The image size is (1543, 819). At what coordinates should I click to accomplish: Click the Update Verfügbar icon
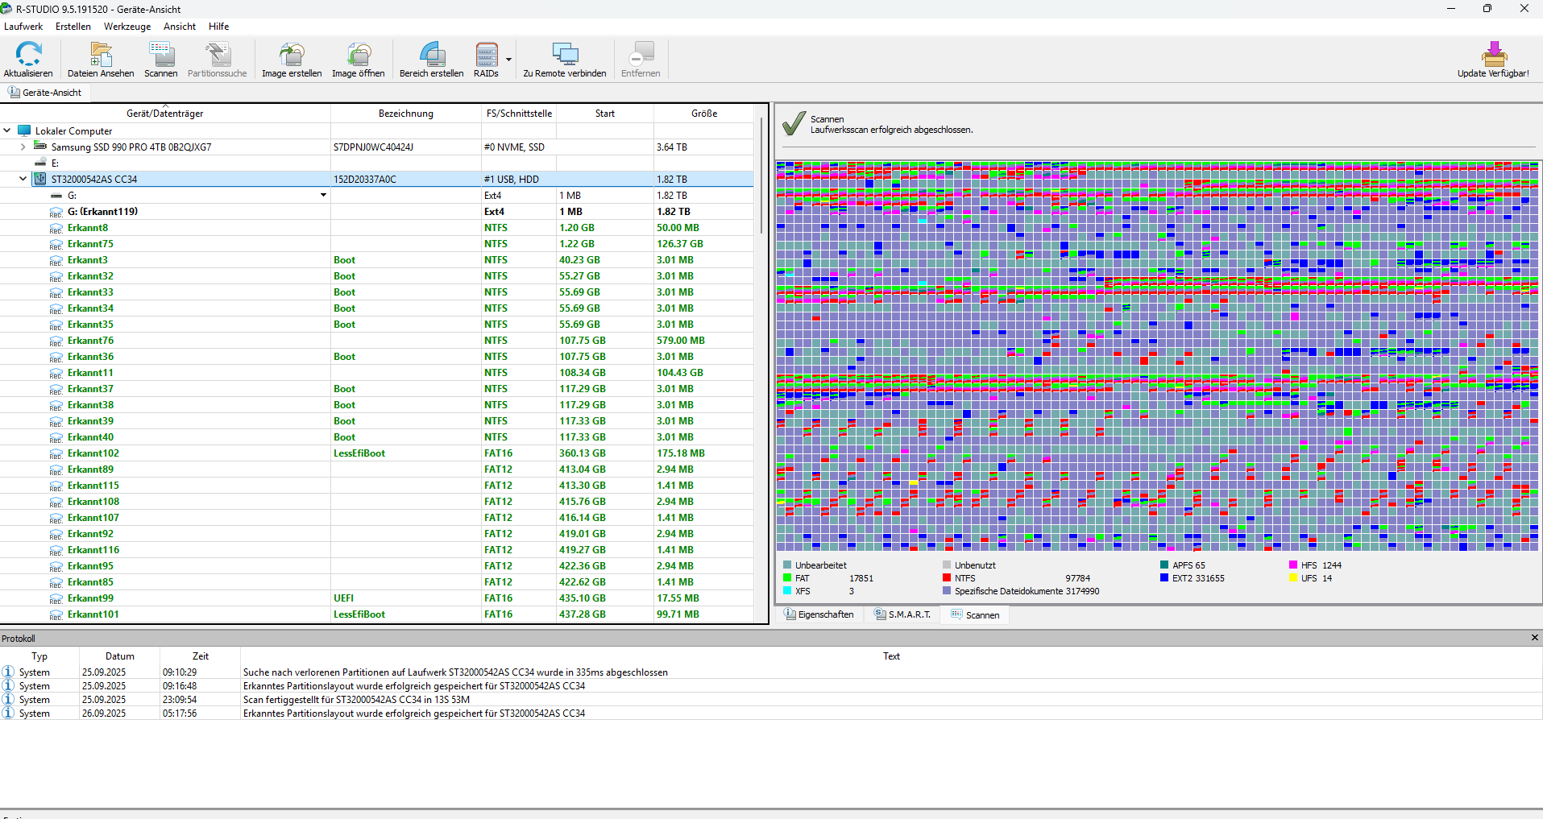[x=1493, y=54]
